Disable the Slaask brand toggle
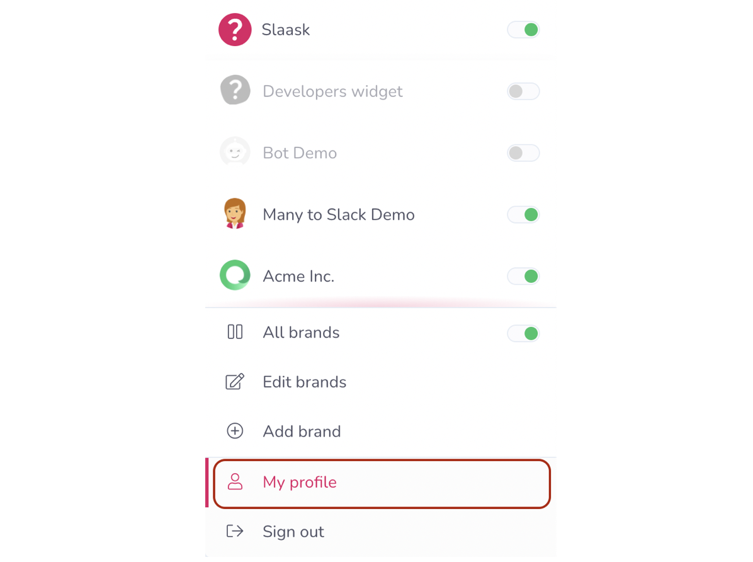 (524, 30)
